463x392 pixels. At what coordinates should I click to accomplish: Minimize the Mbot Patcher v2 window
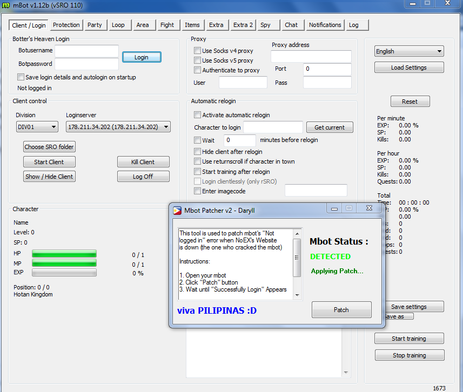tap(334, 208)
